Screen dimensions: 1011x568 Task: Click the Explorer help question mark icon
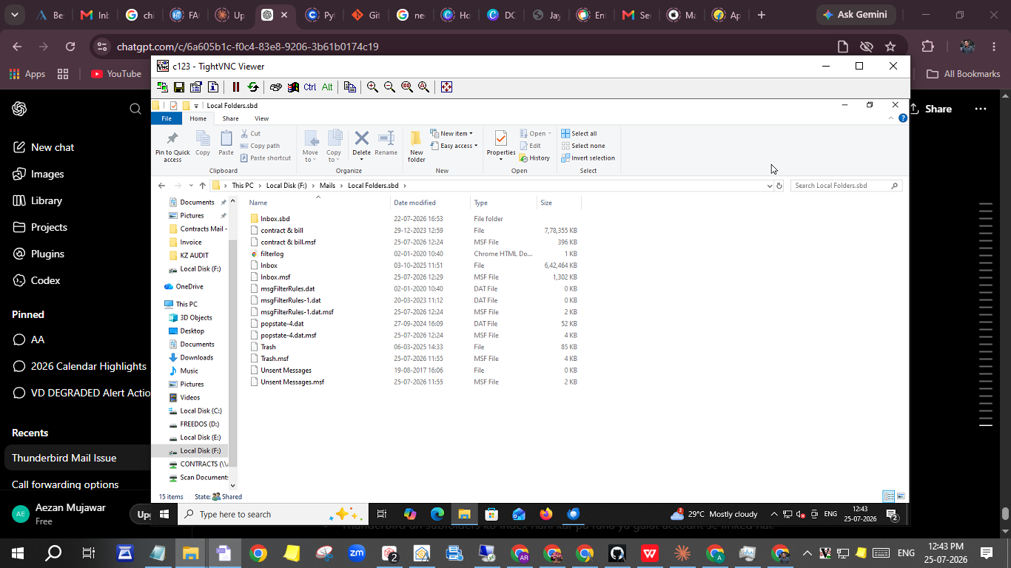(x=903, y=118)
